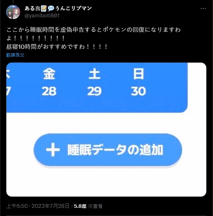Click the memo pencil emoji in display name
Viewport: 213px width, 216px height.
tap(44, 8)
